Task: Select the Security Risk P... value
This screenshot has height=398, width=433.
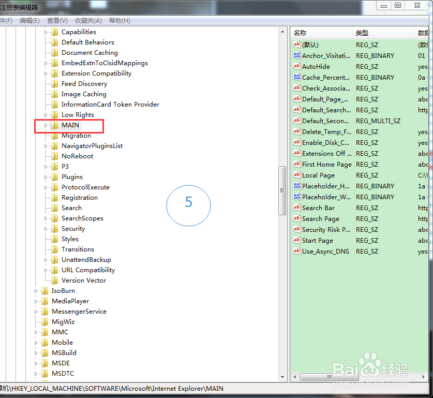Action: click(x=326, y=229)
